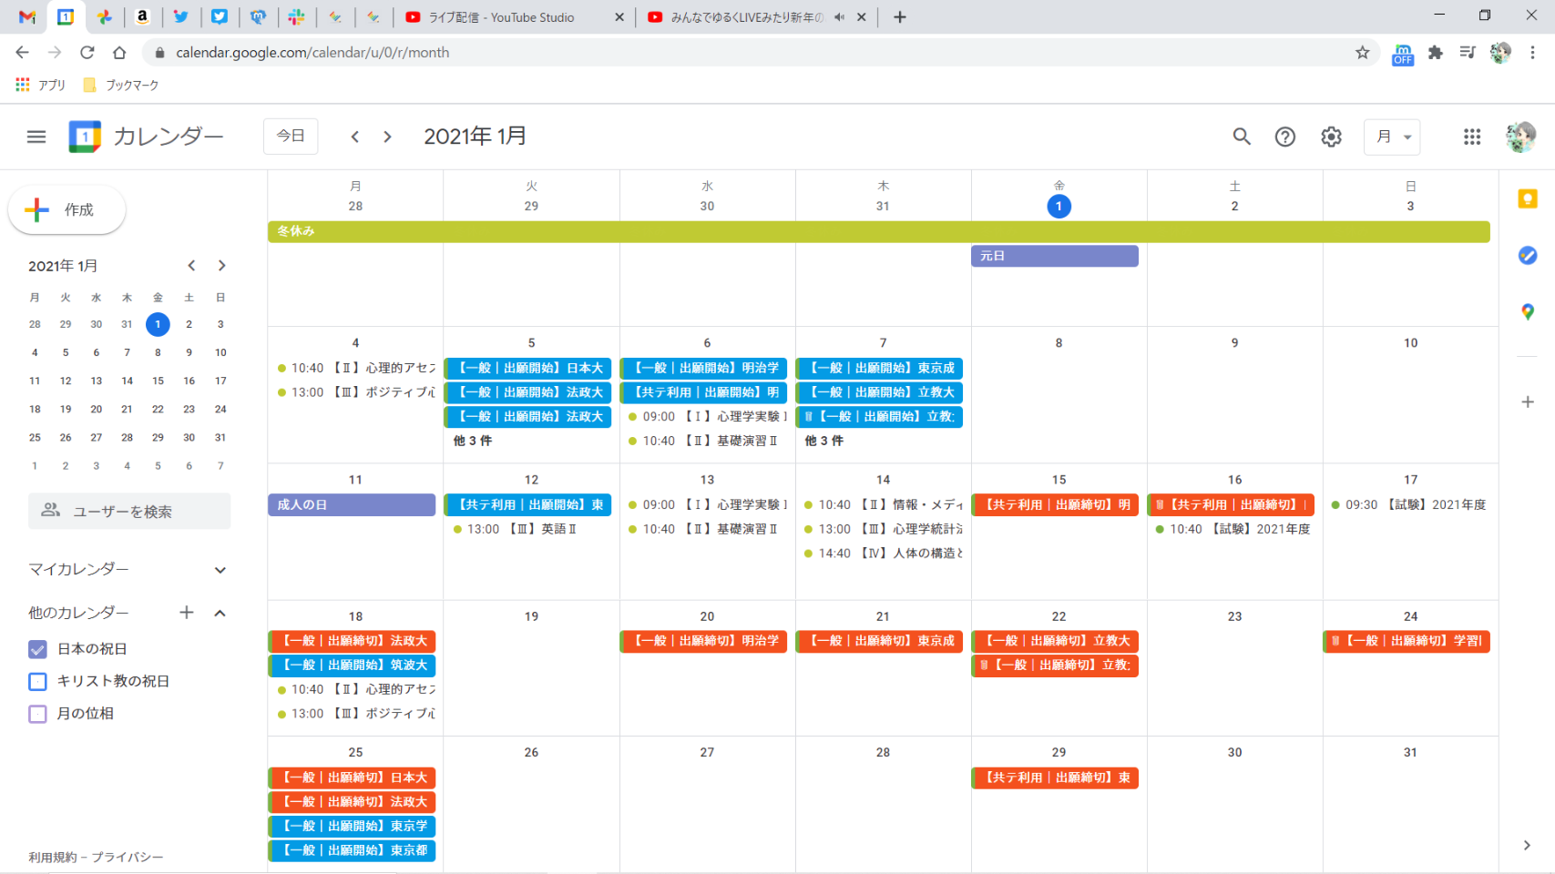Open the 月 view switcher dropdown
This screenshot has height=874, width=1555.
coord(1392,137)
